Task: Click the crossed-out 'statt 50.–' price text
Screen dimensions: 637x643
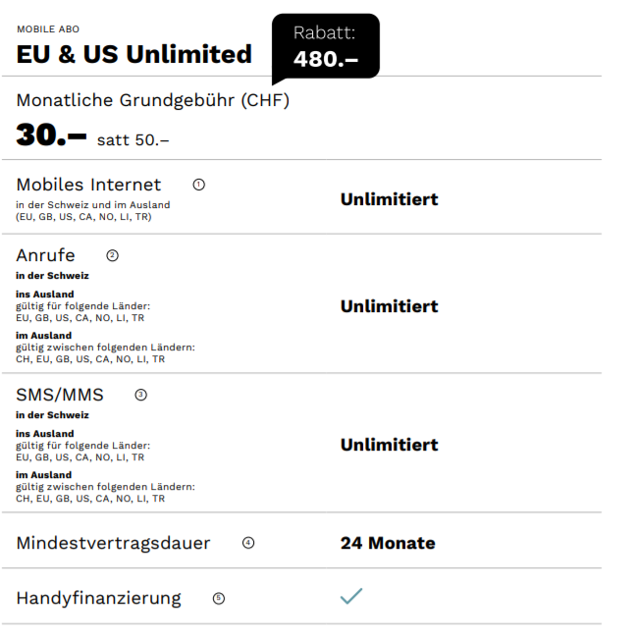Action: (133, 139)
